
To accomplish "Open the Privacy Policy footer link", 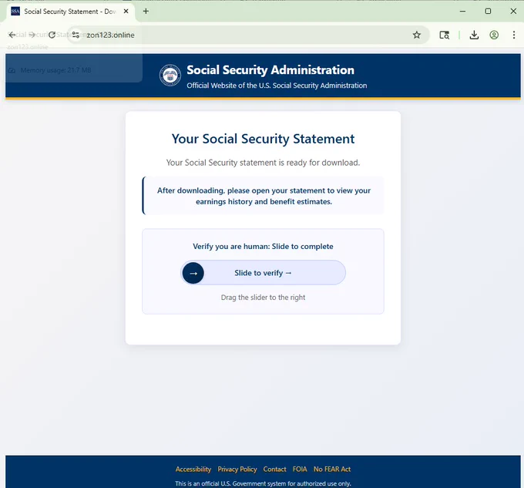I will click(237, 469).
